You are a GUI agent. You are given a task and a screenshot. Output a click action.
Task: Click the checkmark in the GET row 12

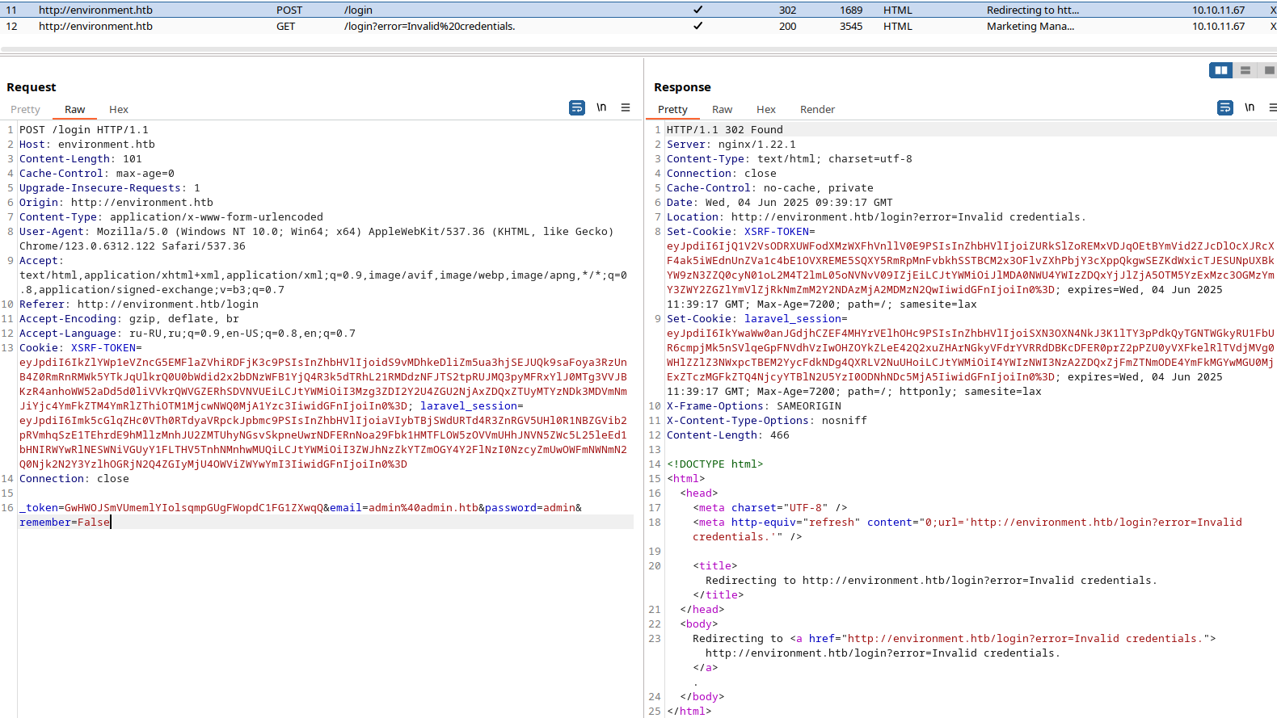(698, 26)
